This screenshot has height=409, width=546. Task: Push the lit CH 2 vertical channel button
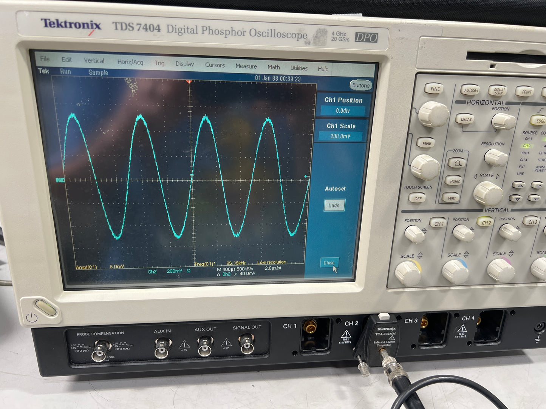pyautogui.click(x=486, y=222)
